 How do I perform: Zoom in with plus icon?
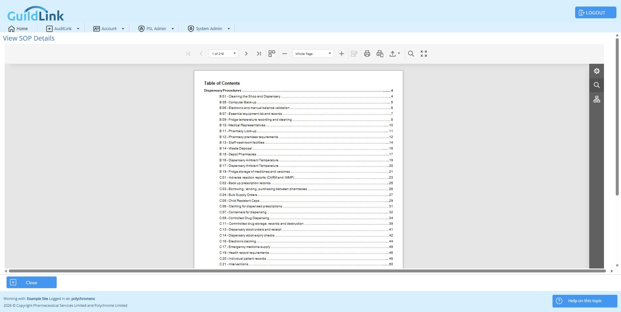click(x=341, y=54)
